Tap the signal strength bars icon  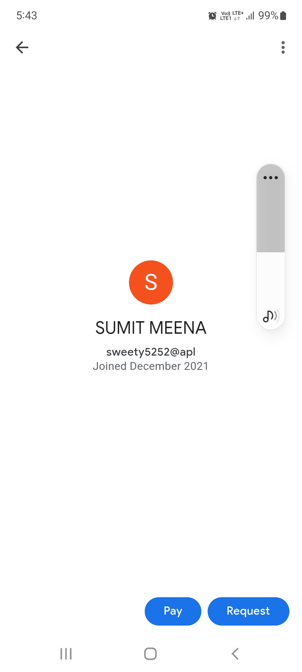click(x=250, y=16)
